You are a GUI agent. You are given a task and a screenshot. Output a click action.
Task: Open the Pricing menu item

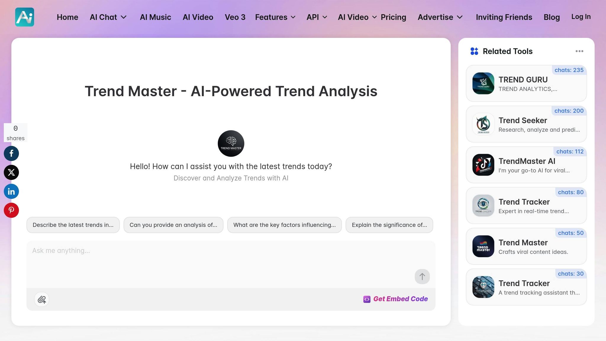point(393,17)
